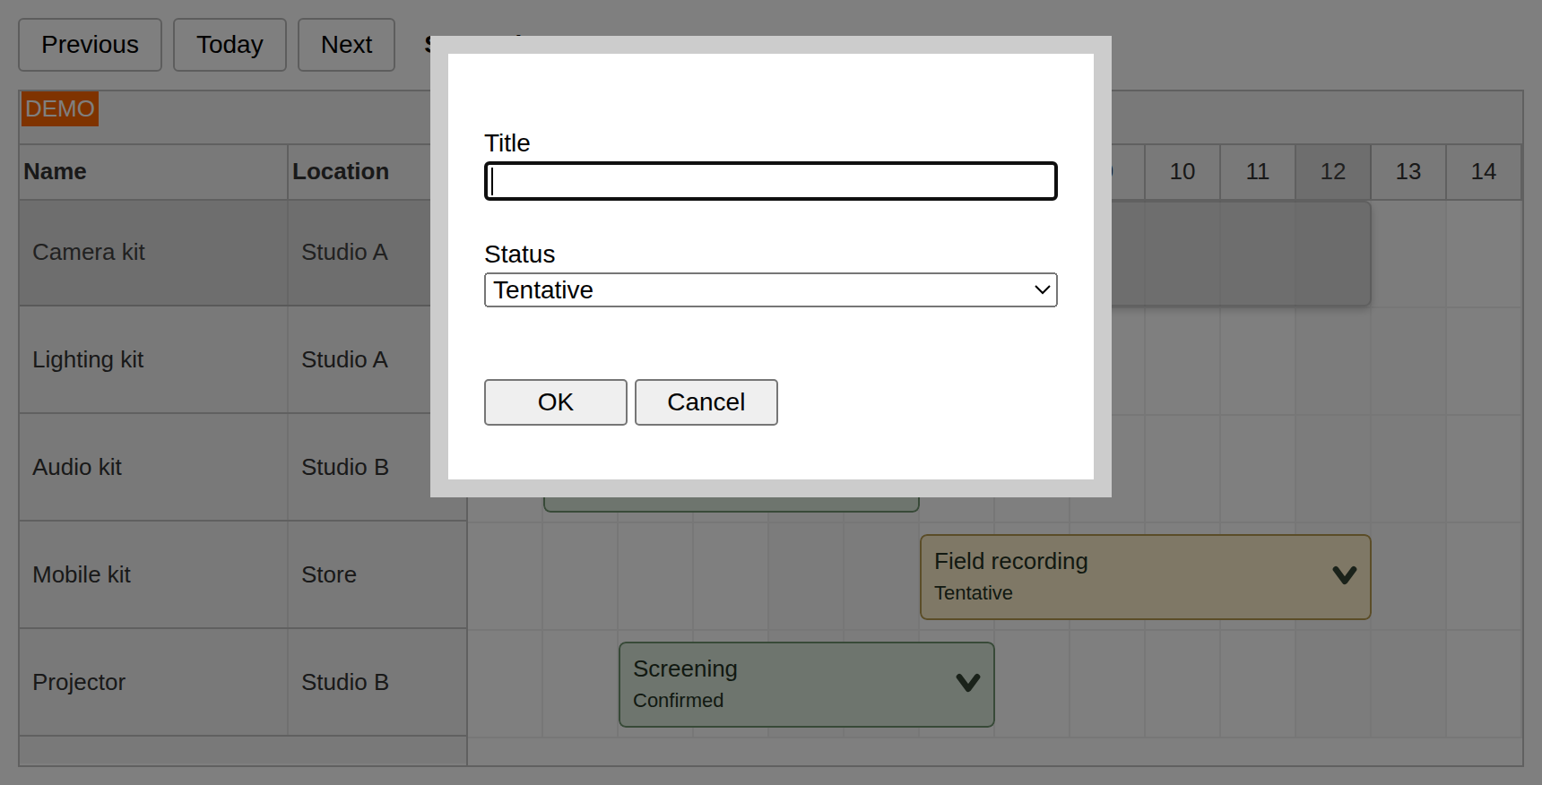Click the Name column header

[x=153, y=171]
